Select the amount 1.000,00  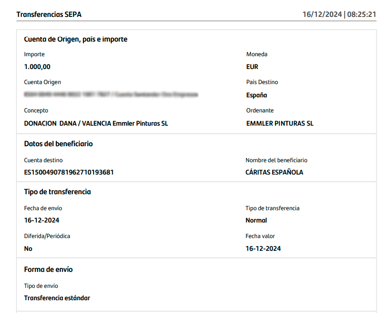[37, 67]
